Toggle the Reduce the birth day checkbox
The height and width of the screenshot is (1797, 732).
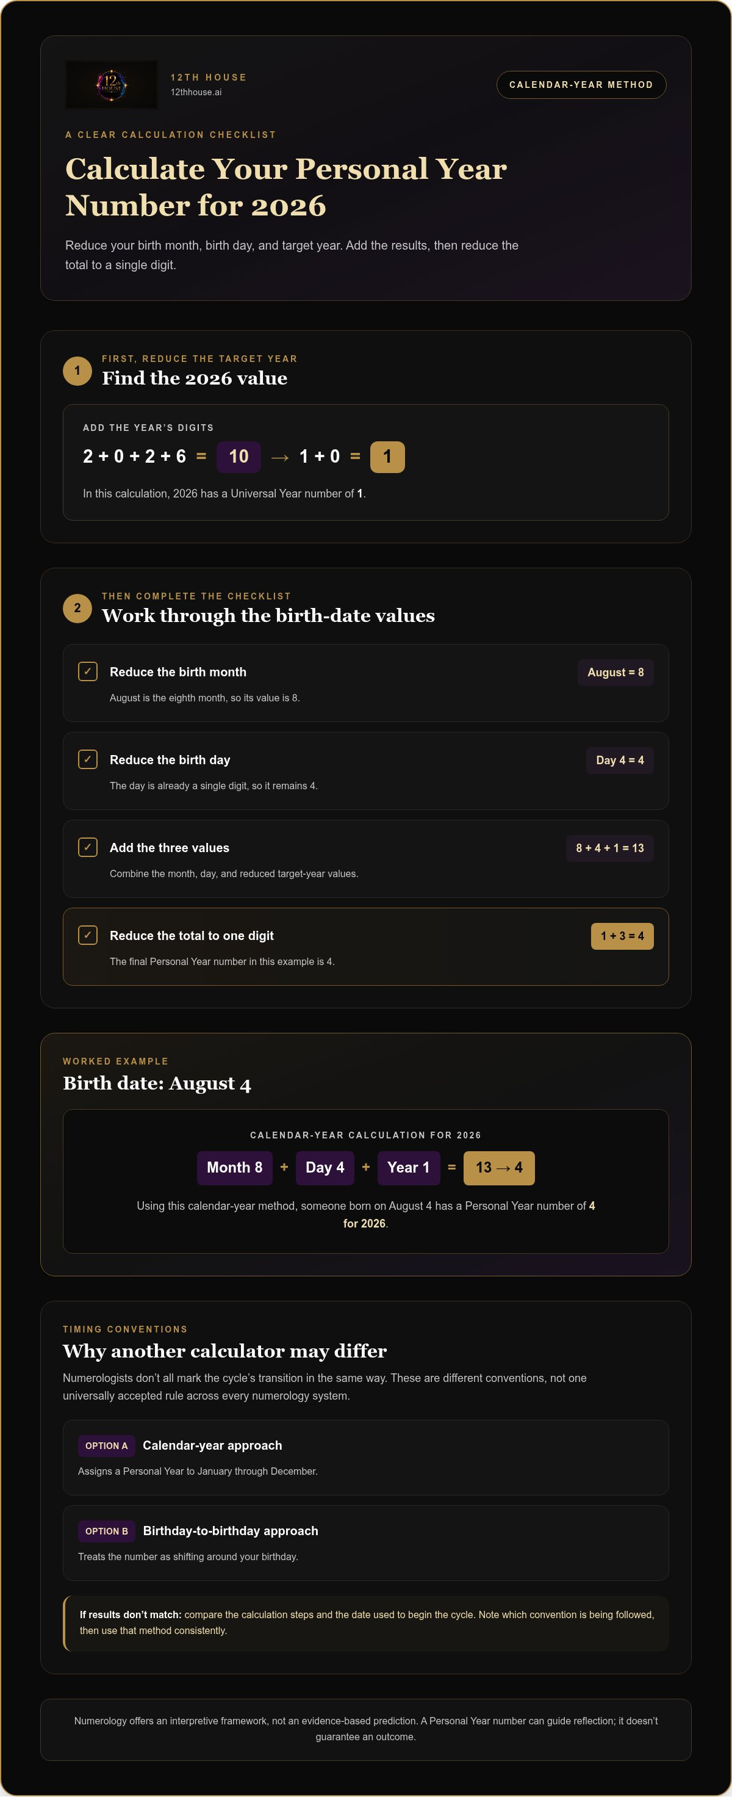point(88,759)
